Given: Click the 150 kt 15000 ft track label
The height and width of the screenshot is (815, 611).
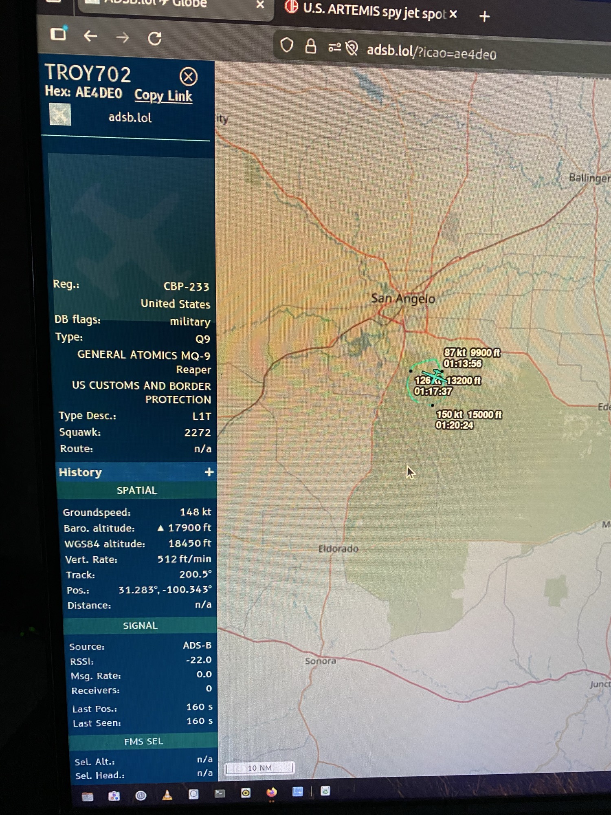Looking at the screenshot, I should click(468, 415).
